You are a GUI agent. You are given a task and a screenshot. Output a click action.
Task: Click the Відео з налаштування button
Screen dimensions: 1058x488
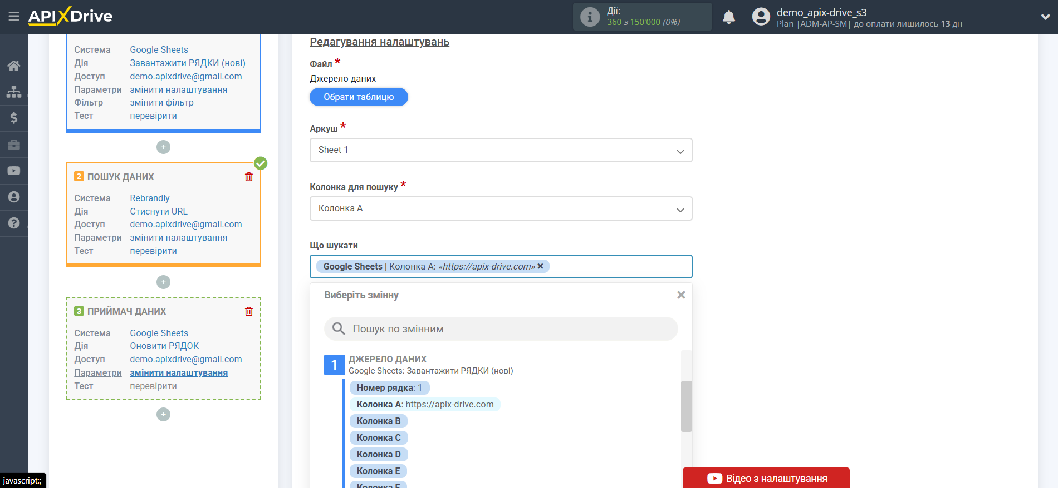click(x=766, y=478)
